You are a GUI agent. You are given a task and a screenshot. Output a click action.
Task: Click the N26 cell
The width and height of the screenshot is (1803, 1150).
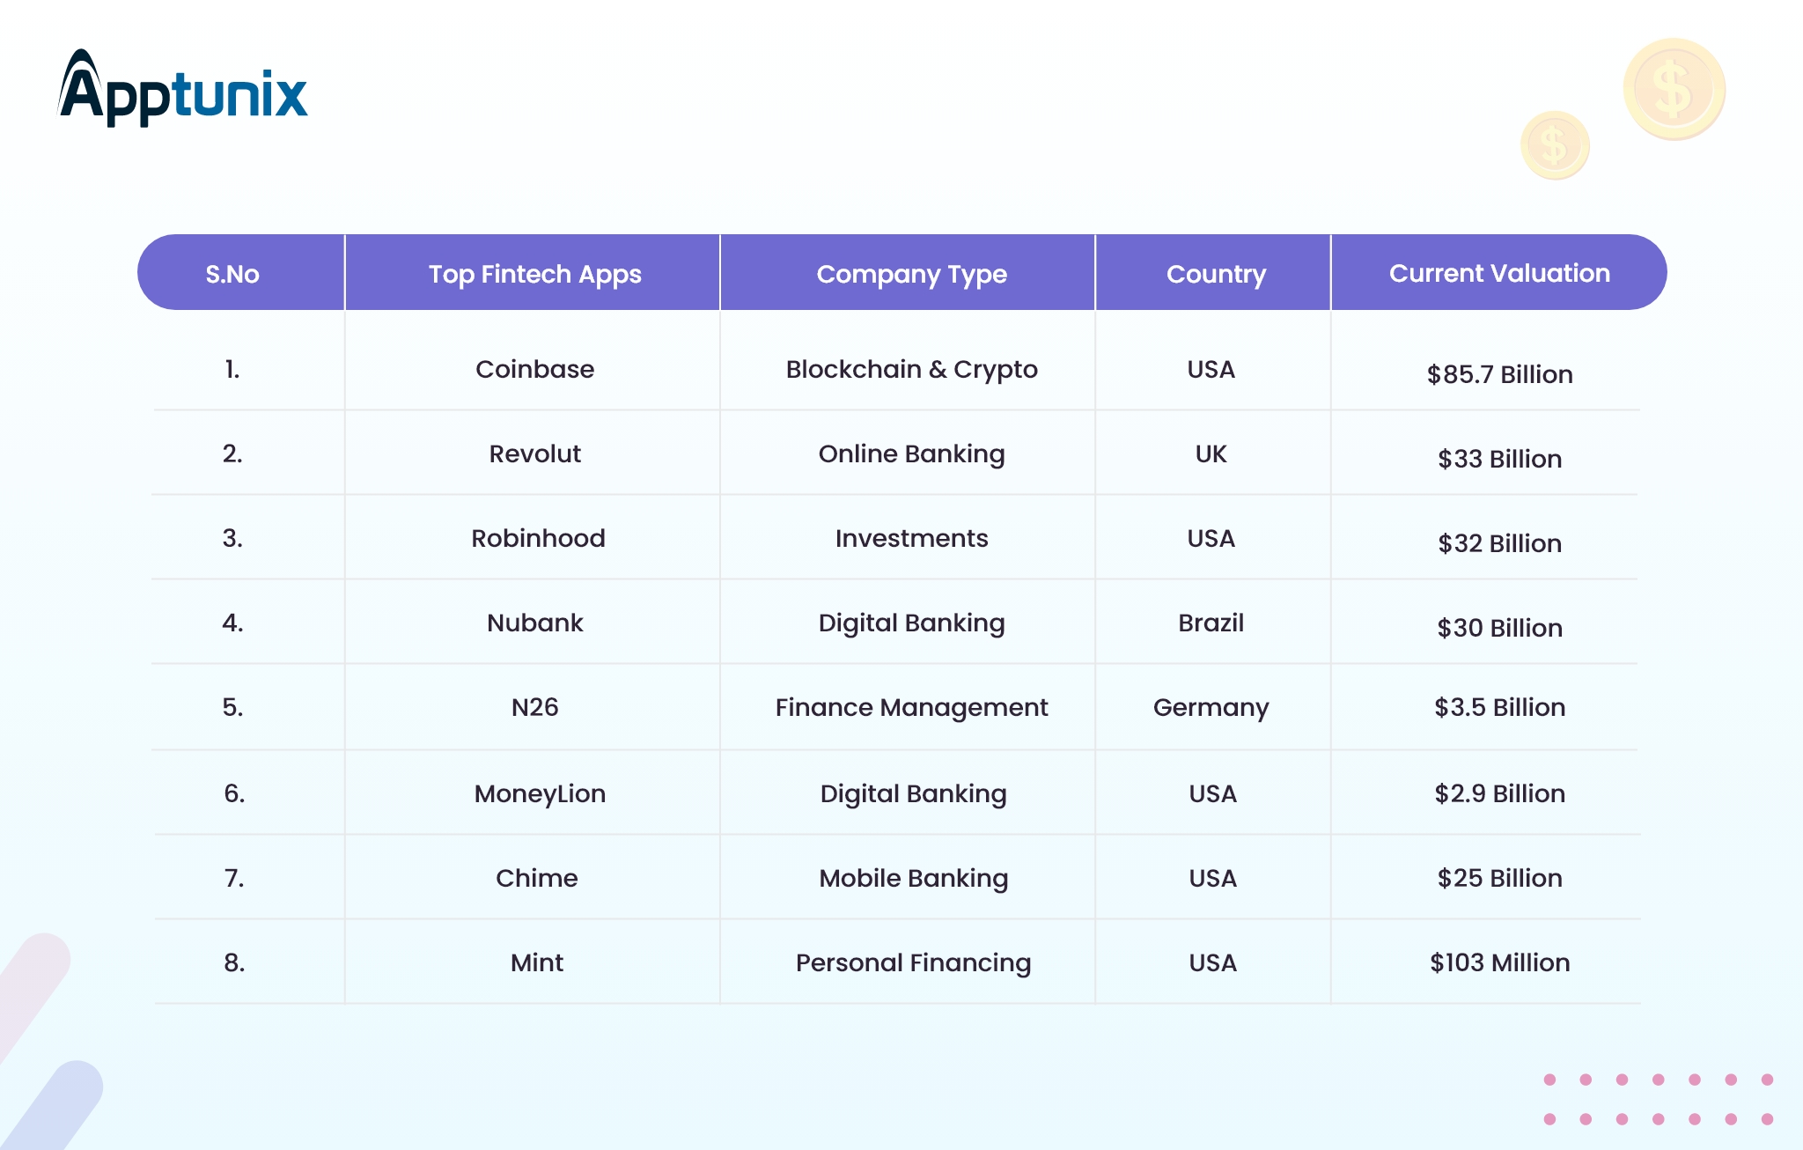pos(534,707)
